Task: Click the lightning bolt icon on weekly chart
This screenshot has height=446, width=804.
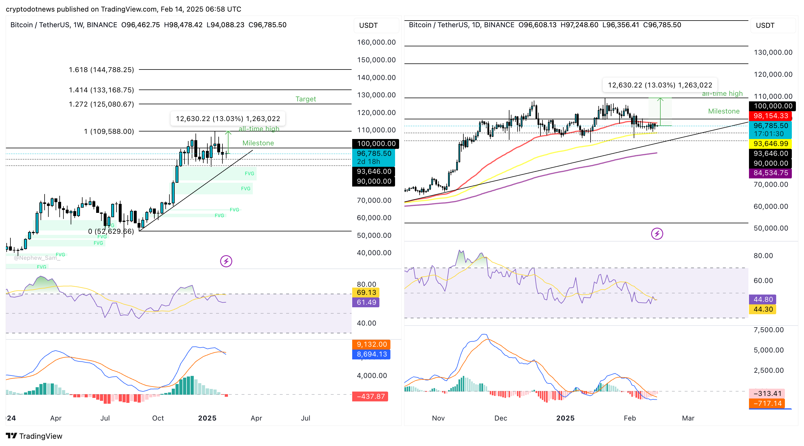Action: point(226,261)
